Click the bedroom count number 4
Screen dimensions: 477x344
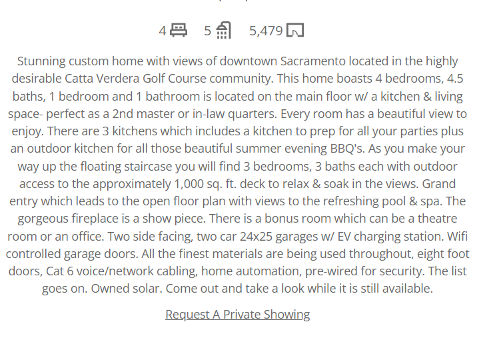(x=163, y=31)
